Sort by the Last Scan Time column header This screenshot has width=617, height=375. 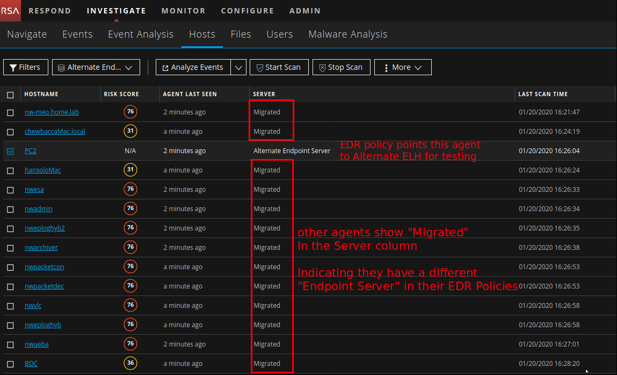[x=542, y=94]
